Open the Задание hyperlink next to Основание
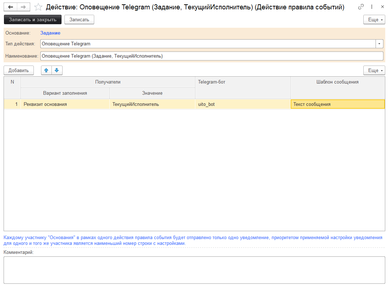Viewport: 391px width, 287px height. coord(50,33)
